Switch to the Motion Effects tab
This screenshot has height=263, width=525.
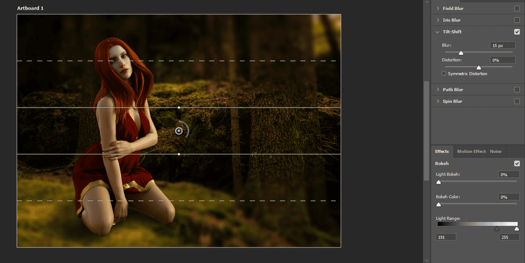coord(471,151)
